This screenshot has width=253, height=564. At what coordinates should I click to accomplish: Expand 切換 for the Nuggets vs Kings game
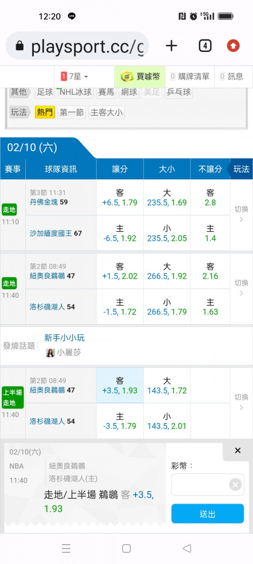point(241,214)
